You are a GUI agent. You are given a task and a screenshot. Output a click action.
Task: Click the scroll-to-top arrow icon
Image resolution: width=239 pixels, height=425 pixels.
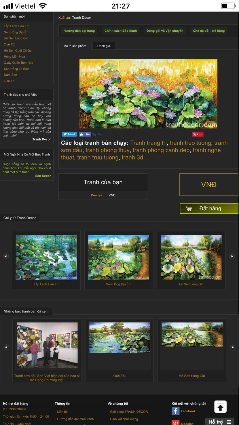(221, 407)
